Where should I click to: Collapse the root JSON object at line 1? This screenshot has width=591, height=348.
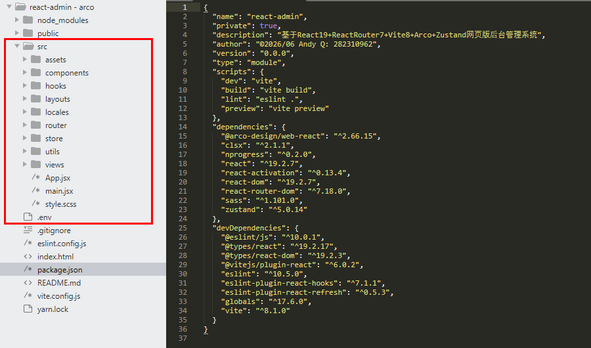pyautogui.click(x=206, y=7)
